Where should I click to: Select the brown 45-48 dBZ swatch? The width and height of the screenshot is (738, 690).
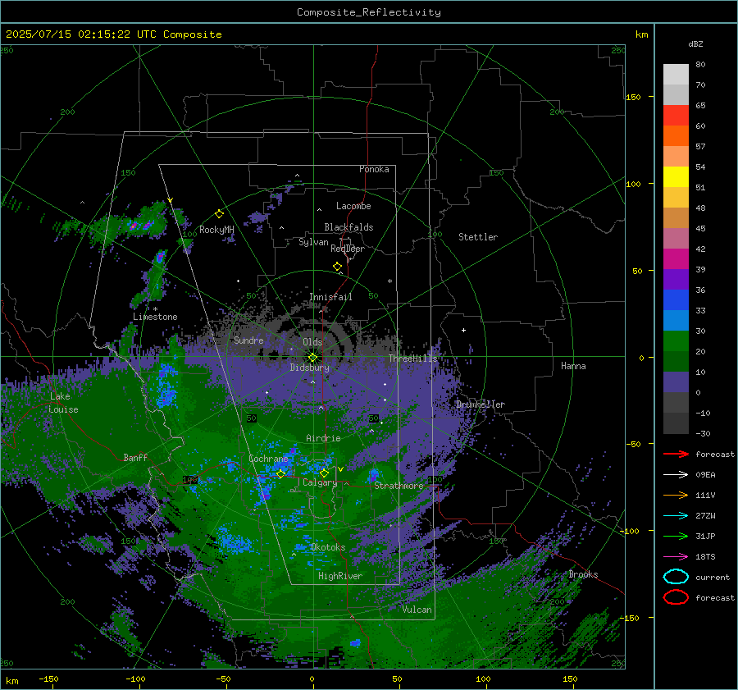click(x=676, y=217)
